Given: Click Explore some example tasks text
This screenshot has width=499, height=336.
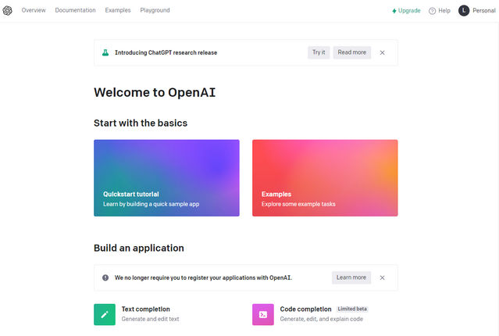Looking at the screenshot, I should [298, 204].
